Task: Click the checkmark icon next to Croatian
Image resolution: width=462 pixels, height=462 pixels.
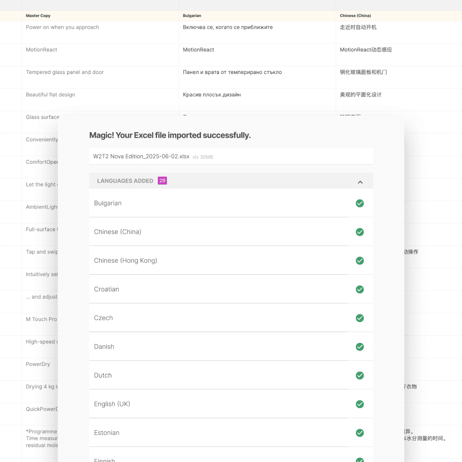Action: click(360, 289)
